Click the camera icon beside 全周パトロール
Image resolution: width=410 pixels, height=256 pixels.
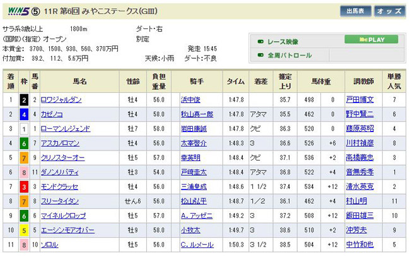pos(260,55)
